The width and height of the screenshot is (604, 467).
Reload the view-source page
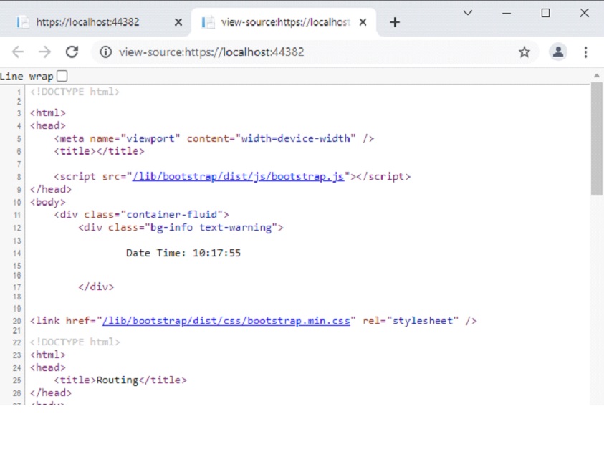tap(72, 52)
